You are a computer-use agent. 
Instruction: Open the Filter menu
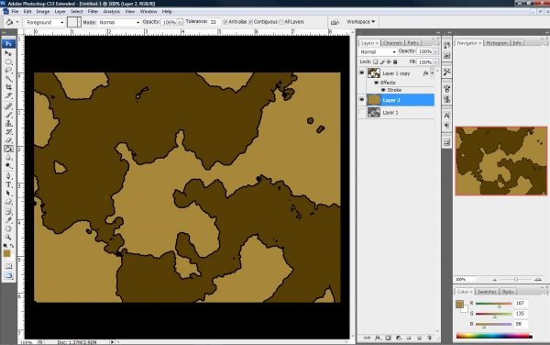pyautogui.click(x=93, y=12)
